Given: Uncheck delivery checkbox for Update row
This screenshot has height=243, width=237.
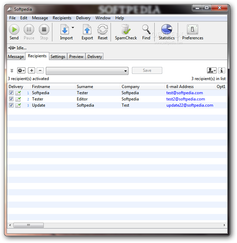Looking at the screenshot, I should (x=11, y=105).
